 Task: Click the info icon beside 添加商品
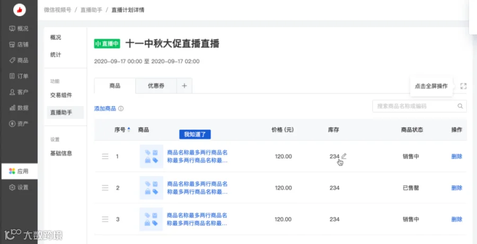click(x=121, y=108)
